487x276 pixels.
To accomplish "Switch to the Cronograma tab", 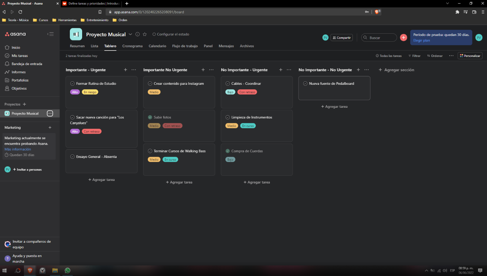I will (x=132, y=46).
